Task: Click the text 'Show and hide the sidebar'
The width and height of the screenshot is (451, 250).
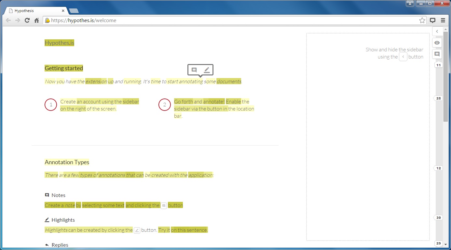Action: 394,50
